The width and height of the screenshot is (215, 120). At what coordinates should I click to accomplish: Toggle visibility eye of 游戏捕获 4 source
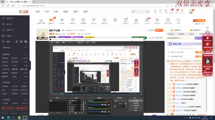pyautogui.click(x=81, y=107)
